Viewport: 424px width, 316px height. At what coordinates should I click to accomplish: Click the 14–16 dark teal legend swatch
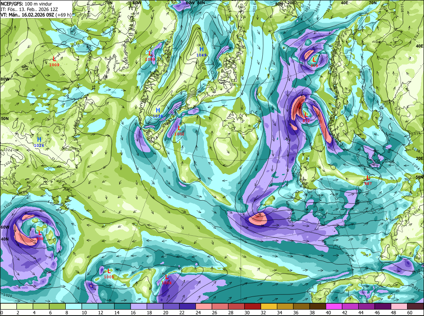tap(123, 306)
